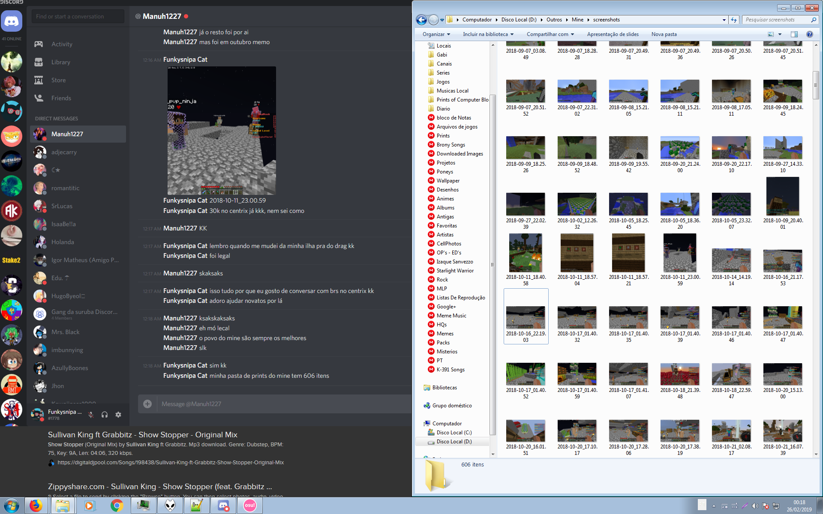Open Windows Explorer taskbar icon
This screenshot has width=823, height=514.
click(x=63, y=506)
